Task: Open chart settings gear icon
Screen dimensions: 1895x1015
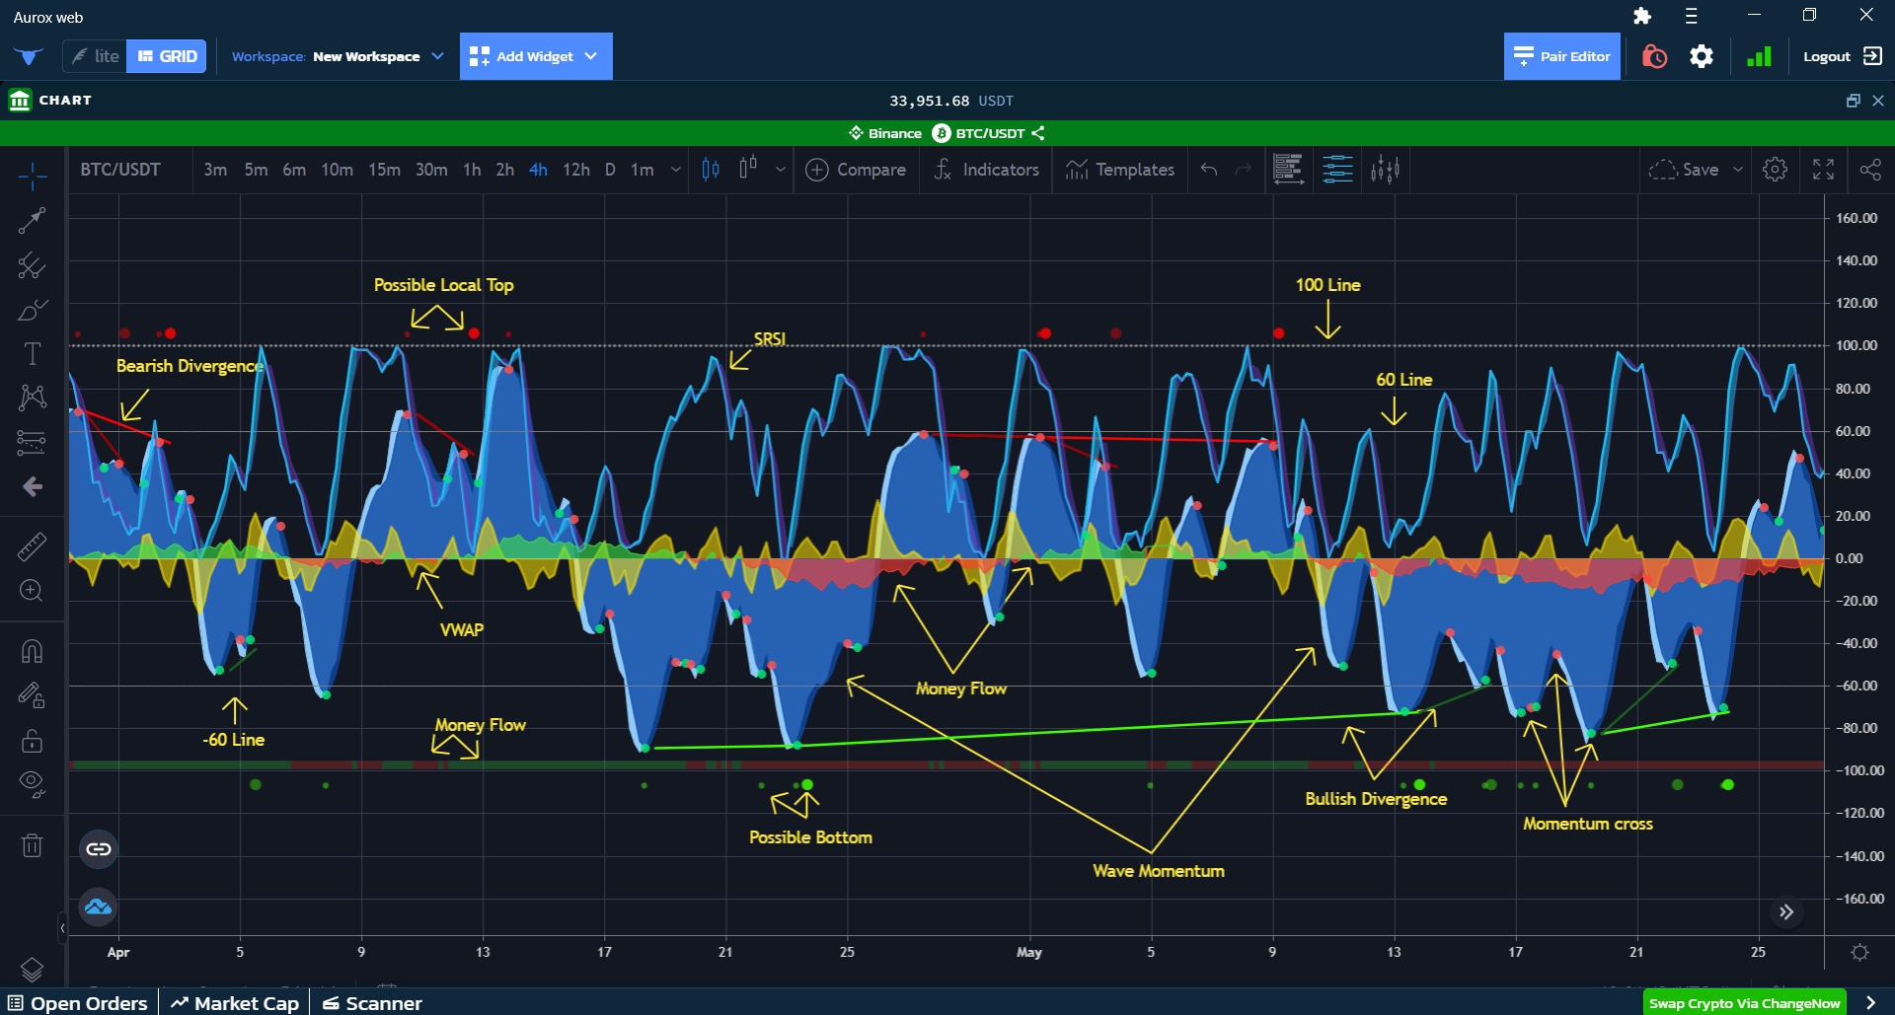Action: click(x=1775, y=170)
